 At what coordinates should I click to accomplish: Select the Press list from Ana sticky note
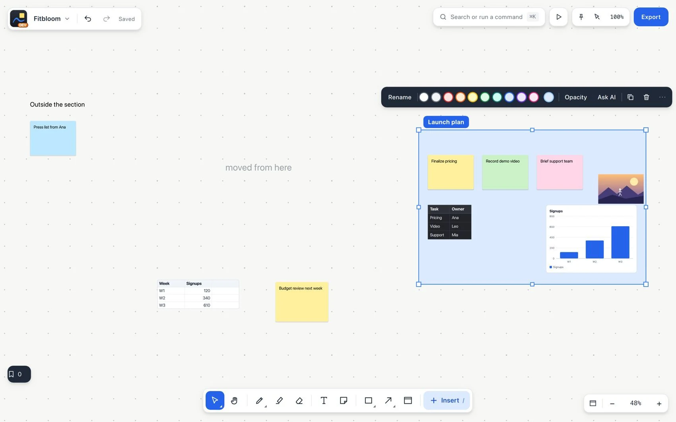(53, 139)
